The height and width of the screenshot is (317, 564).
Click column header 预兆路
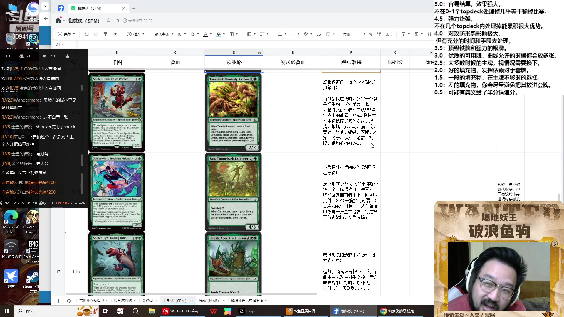pos(234,62)
